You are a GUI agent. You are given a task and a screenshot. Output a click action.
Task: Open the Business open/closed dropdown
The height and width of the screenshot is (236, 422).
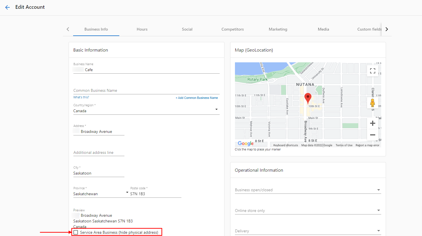coord(378,190)
